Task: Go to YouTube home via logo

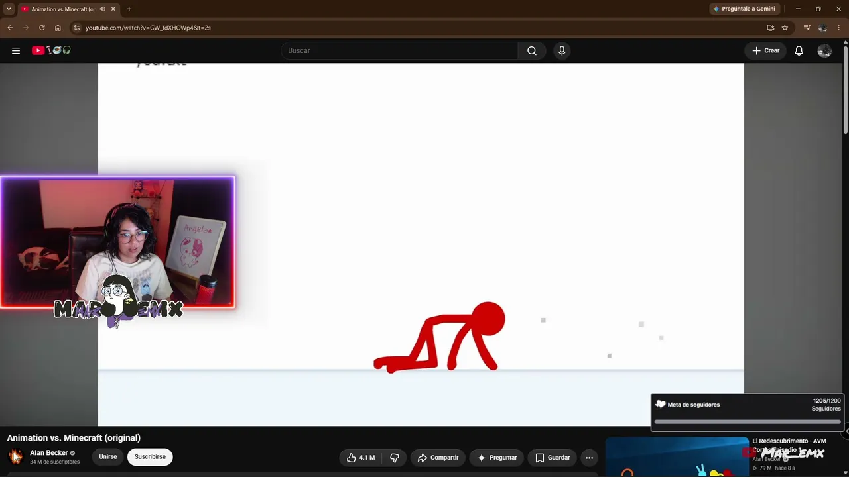Action: tap(51, 50)
